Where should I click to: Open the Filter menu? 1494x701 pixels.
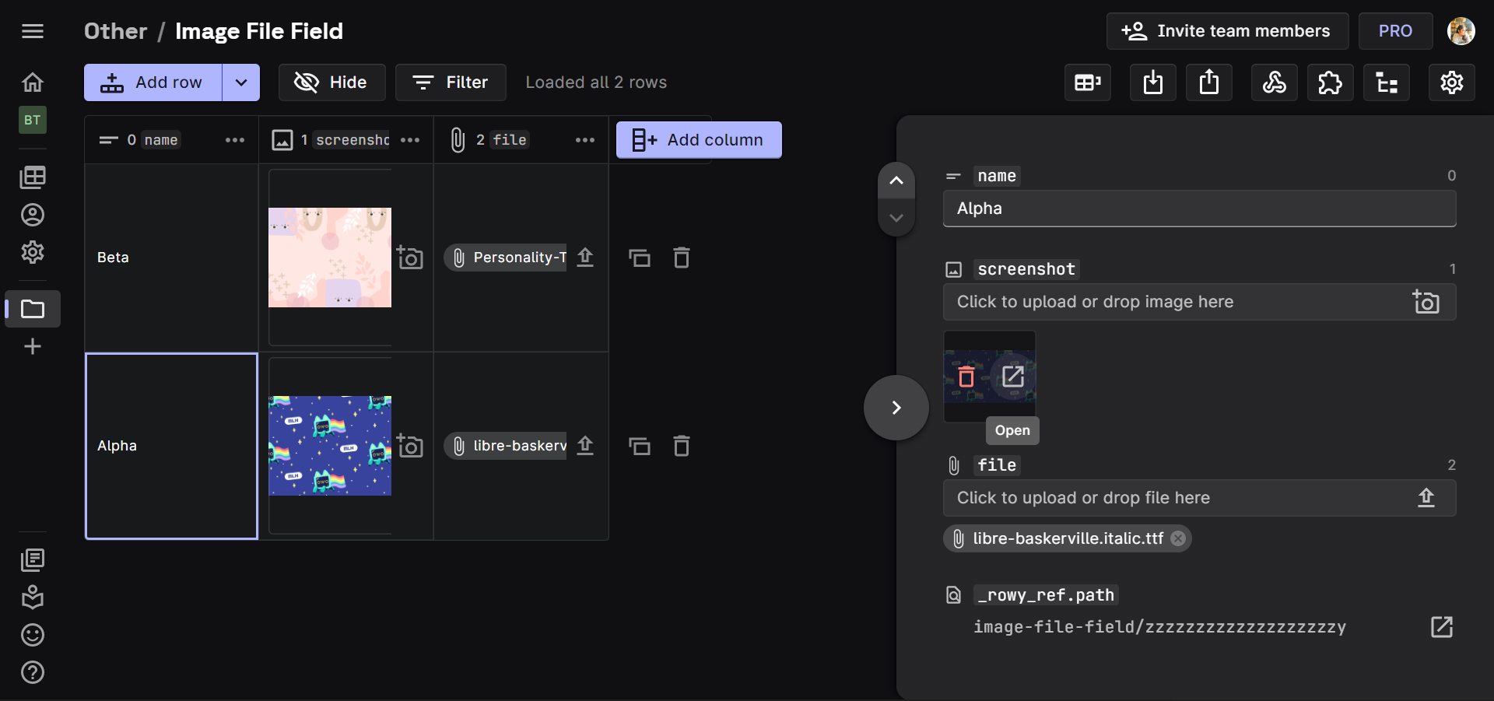point(451,82)
